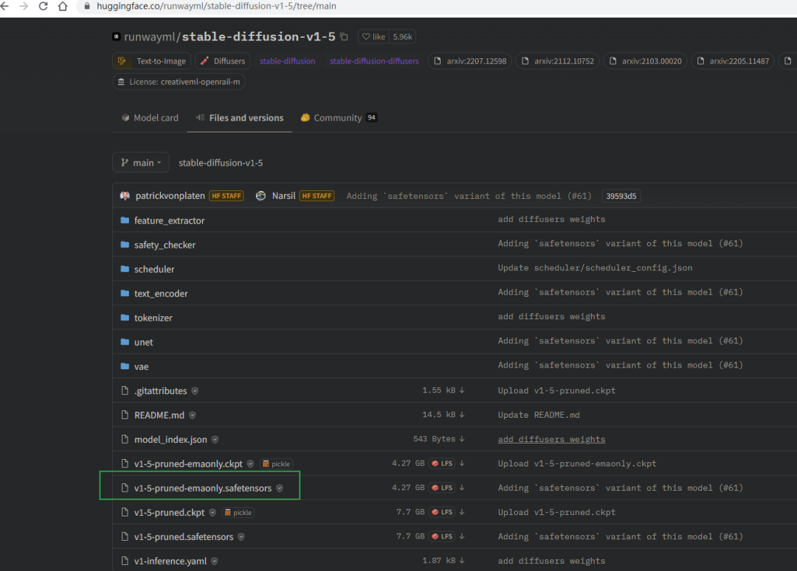
Task: Open the v1-5-pruned-emaonly.safetensors file link
Action: coord(203,488)
